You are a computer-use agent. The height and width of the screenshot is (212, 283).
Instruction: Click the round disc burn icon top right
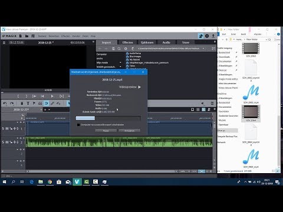click(207, 36)
